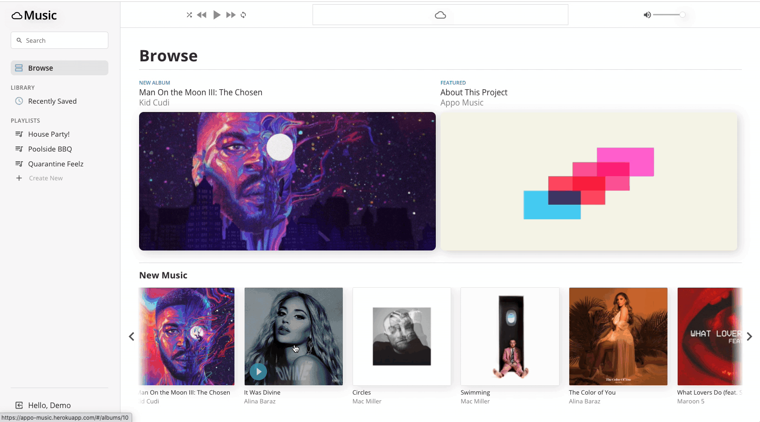Click the Swimming album title
This screenshot has height=422, width=760.
pos(475,393)
